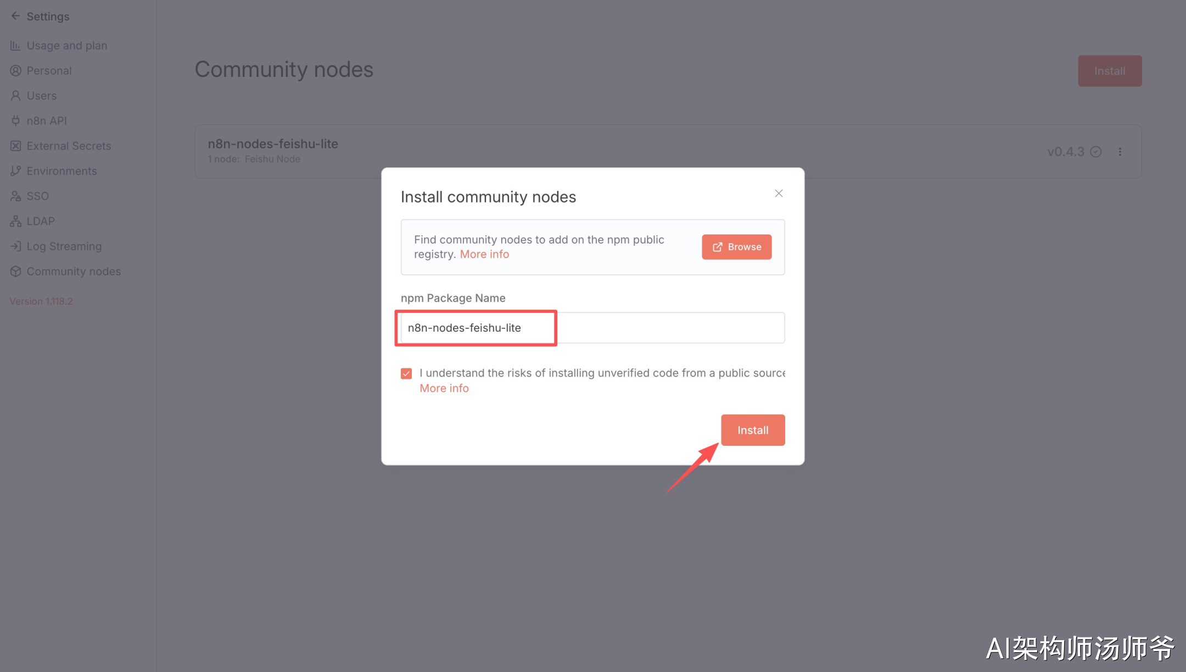Click the Community nodes cube icon

15,271
